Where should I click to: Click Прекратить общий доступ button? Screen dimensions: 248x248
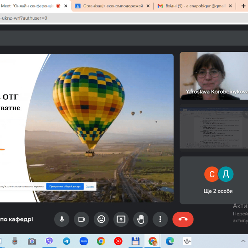pos(65,186)
